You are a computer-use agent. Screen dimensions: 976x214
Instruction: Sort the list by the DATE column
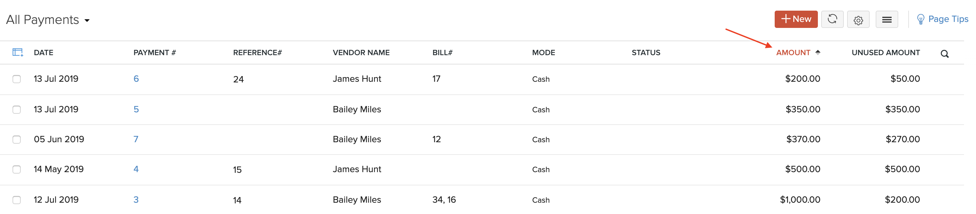[43, 52]
